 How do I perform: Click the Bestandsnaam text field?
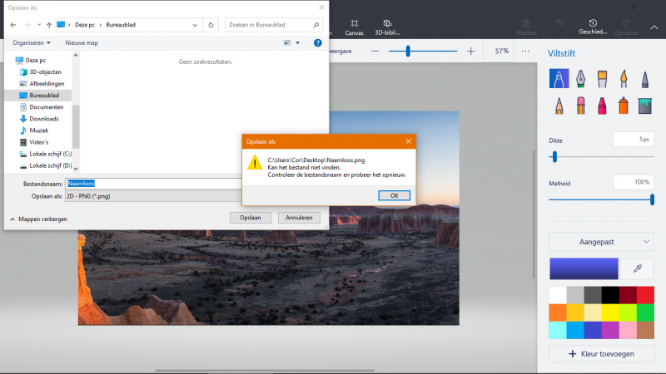pos(166,183)
